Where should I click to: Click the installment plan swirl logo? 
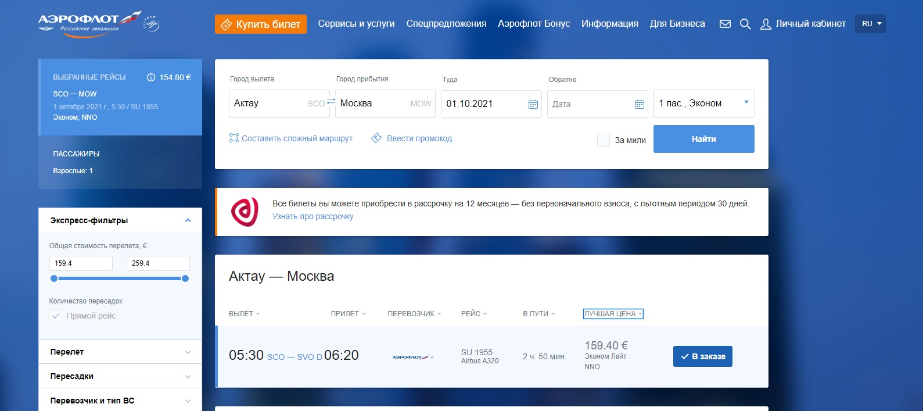coord(245,212)
